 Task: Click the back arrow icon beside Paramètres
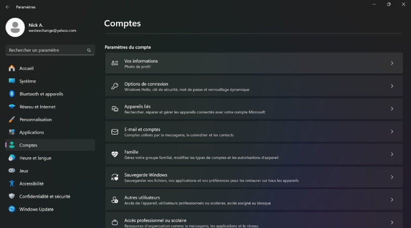8,7
